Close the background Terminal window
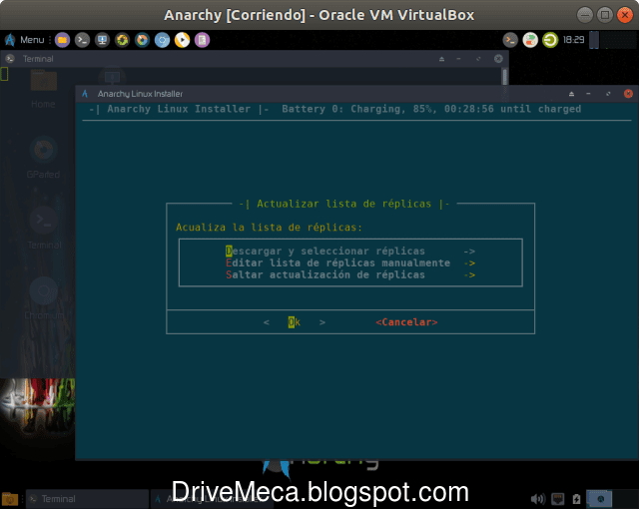Screen dimensions: 639x509 tap(498, 59)
